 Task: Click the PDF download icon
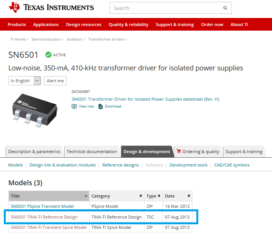(x=100, y=106)
